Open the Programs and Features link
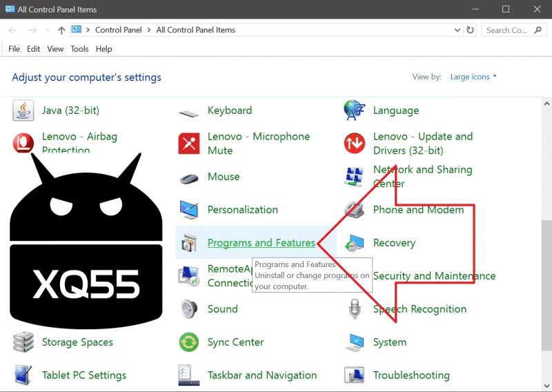Image resolution: width=552 pixels, height=392 pixels. pyautogui.click(x=261, y=243)
